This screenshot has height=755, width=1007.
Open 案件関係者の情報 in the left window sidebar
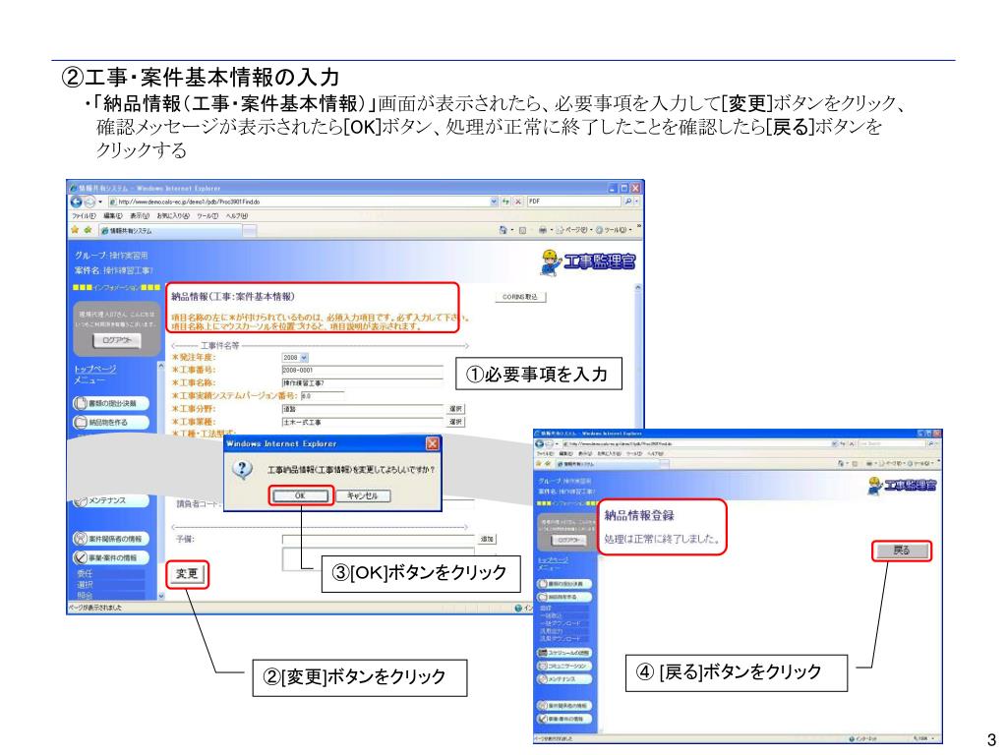point(111,539)
